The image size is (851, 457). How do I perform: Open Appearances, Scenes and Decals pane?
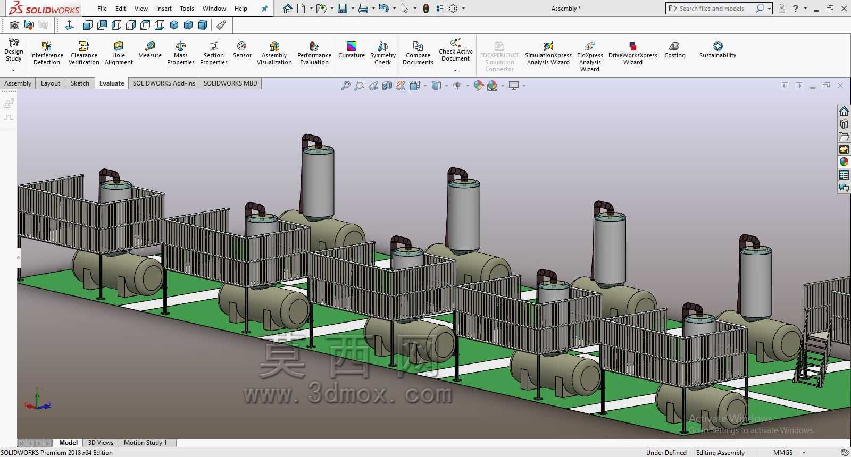point(844,162)
